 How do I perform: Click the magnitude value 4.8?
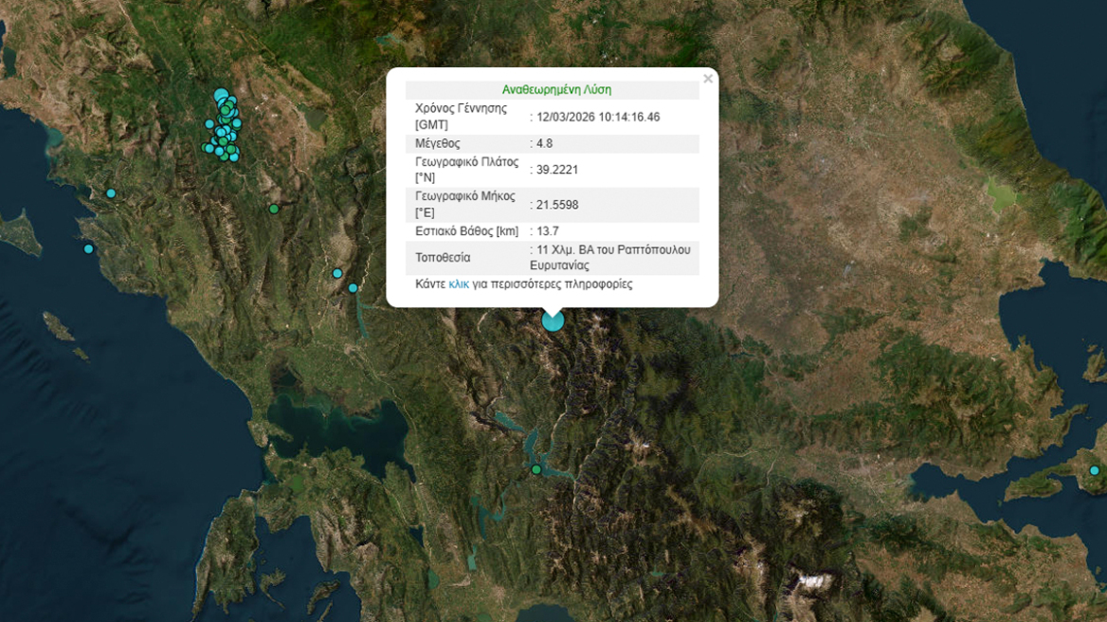(544, 143)
